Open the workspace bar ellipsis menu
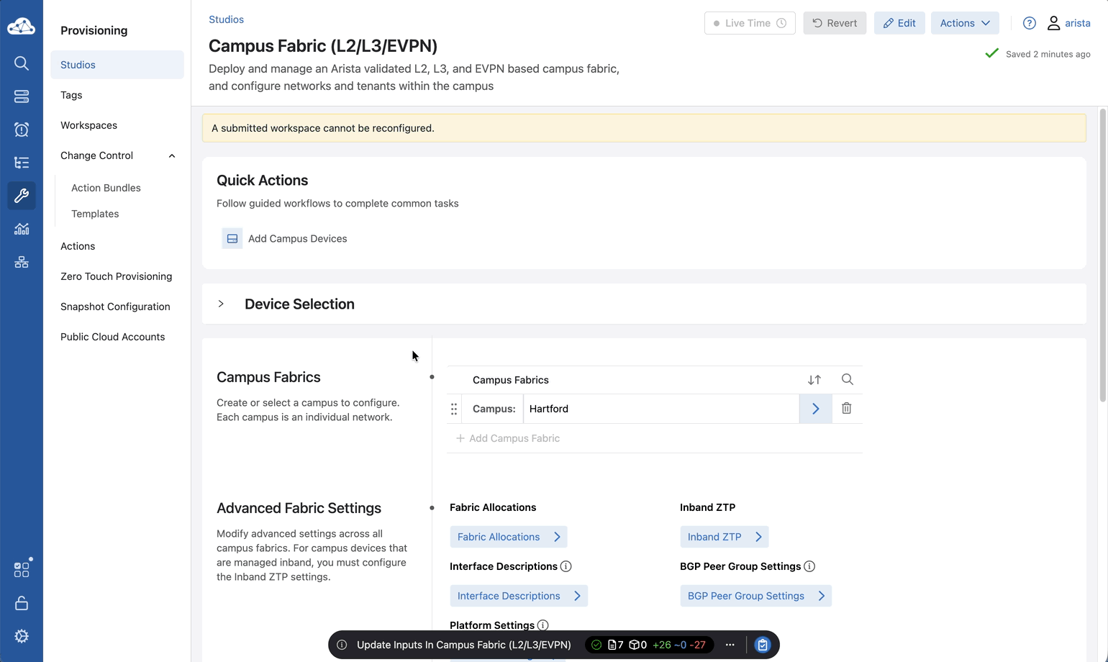Screen dimensions: 1108x662 click(730, 645)
